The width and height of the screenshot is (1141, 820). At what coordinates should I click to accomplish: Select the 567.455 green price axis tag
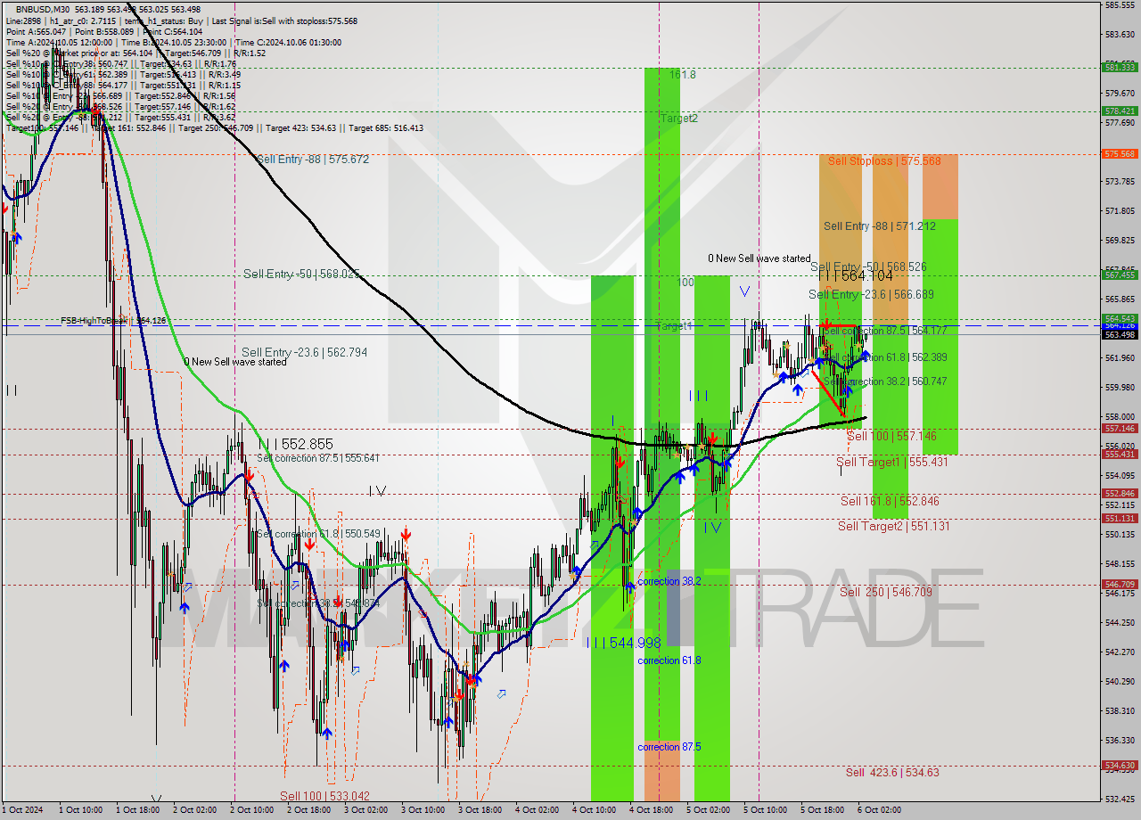pyautogui.click(x=1120, y=275)
